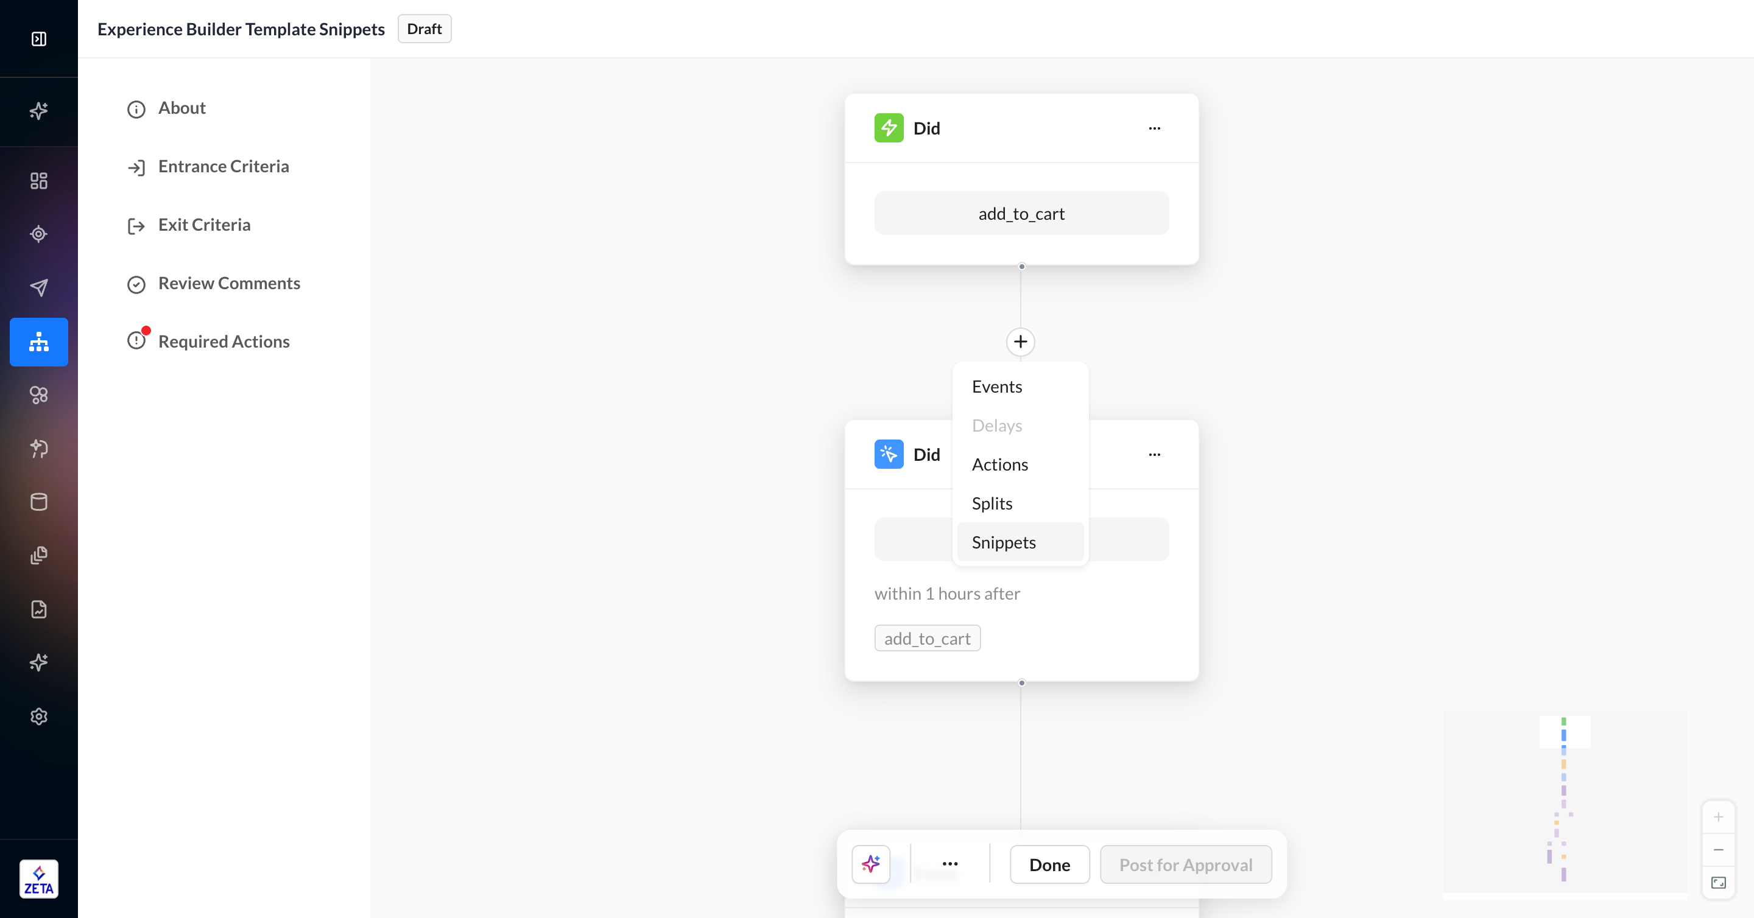Zoom in using the canvas plus control
Screen dimensions: 1754x918
point(1718,816)
